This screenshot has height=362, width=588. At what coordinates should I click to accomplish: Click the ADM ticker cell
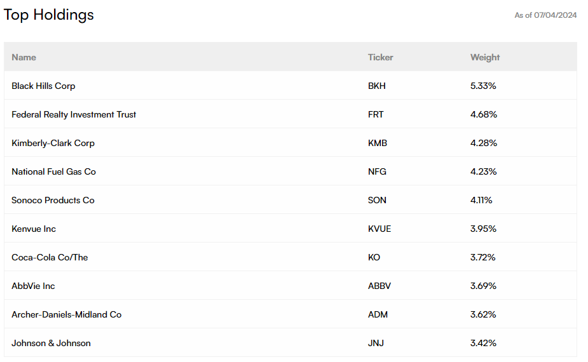378,314
